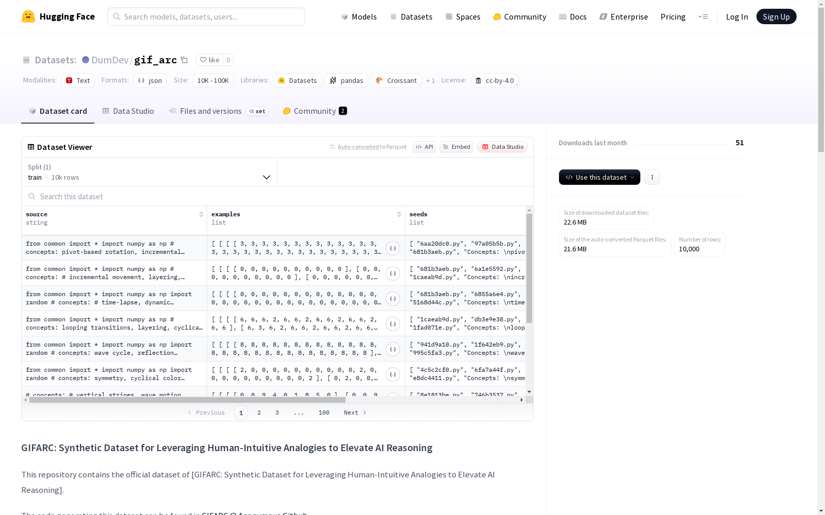
Task: Open the vertical dots options button
Action: point(652,177)
